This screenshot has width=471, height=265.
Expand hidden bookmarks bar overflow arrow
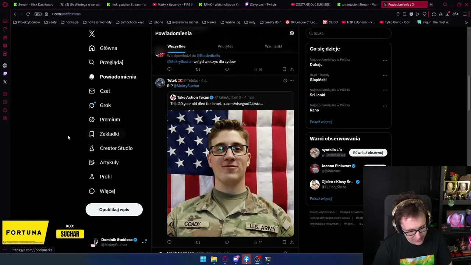tap(466, 22)
